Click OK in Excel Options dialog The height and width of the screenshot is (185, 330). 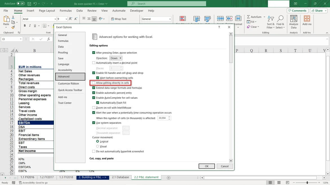tap(206, 166)
